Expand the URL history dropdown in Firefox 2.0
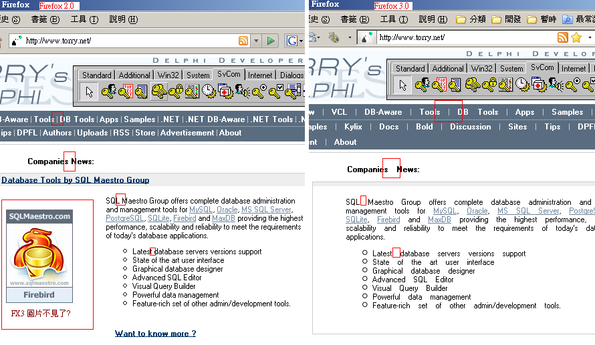This screenshot has height=345, width=595. tap(256, 41)
